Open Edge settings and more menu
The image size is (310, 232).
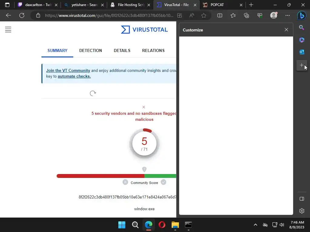pos(288,15)
